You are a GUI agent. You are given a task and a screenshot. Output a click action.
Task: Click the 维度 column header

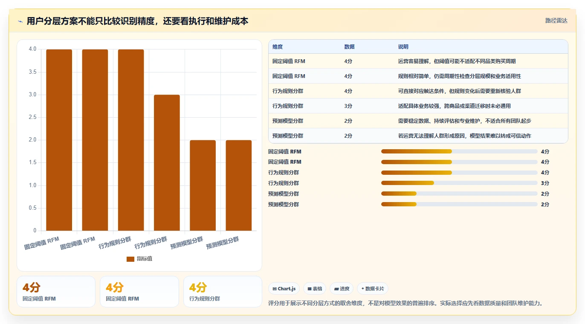(x=278, y=47)
